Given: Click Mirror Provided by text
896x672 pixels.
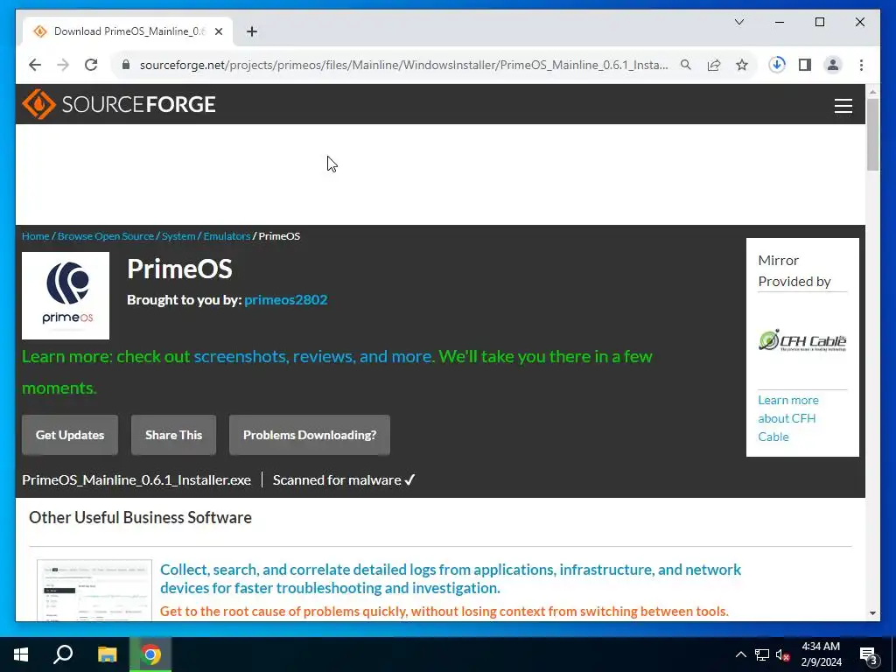Looking at the screenshot, I should tap(794, 271).
